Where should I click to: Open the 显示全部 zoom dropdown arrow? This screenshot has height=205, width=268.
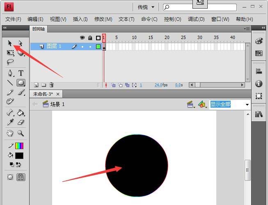(x=247, y=104)
